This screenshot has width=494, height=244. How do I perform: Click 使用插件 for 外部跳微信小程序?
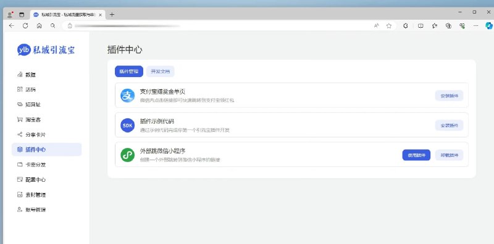(416, 155)
